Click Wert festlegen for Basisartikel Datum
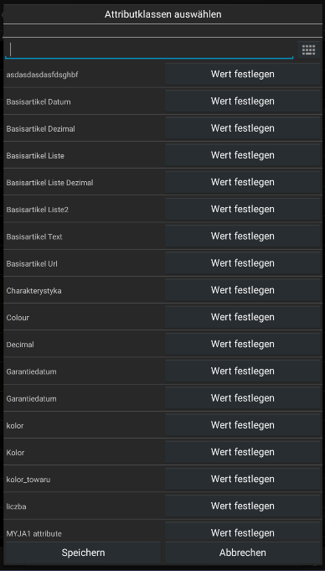 coord(242,101)
